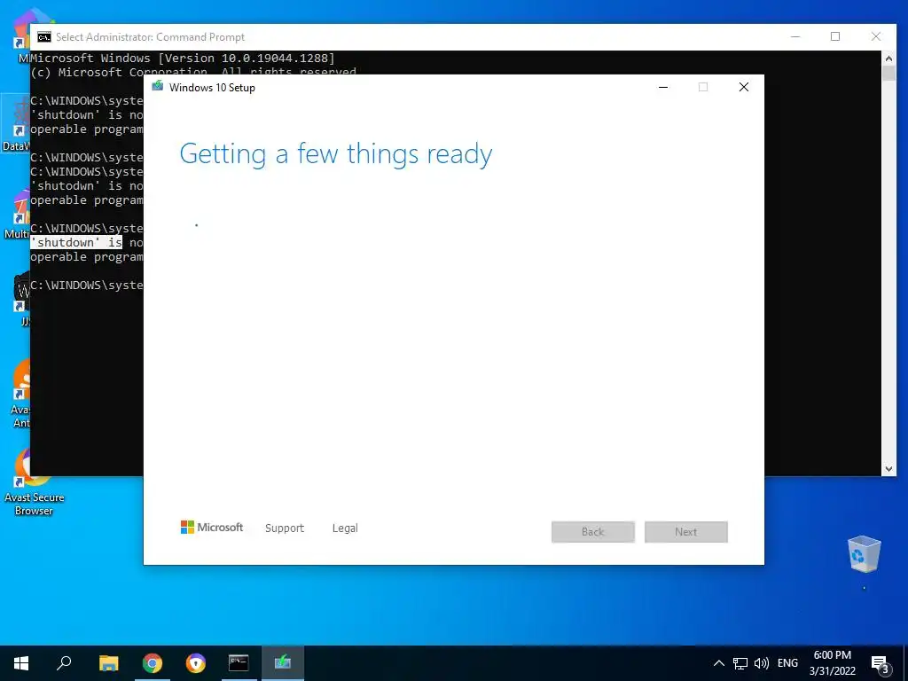Open volume control in system tray
Screen dimensions: 908x681
[x=762, y=663]
